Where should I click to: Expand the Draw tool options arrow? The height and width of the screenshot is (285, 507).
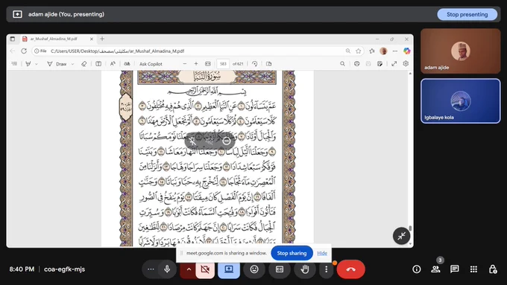pyautogui.click(x=73, y=64)
